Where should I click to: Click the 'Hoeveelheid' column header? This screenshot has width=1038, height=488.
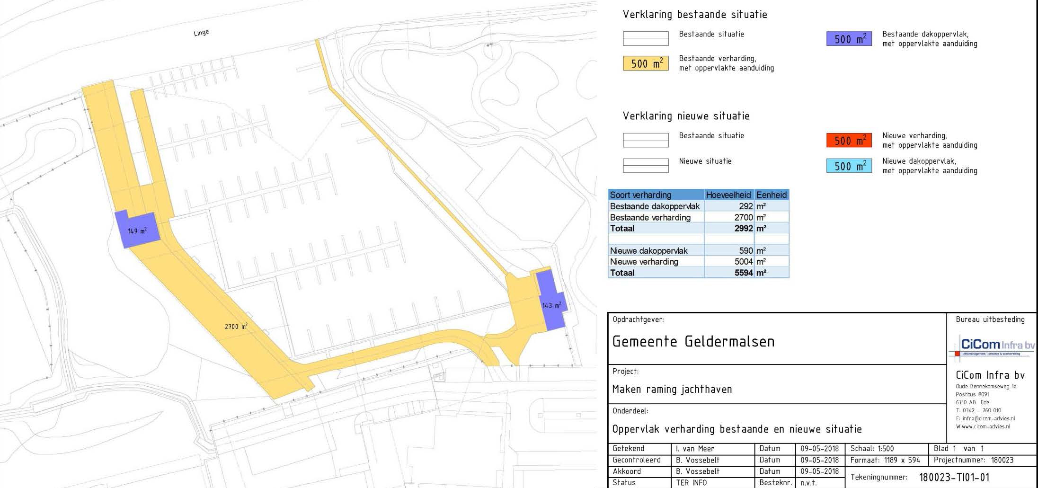728,195
